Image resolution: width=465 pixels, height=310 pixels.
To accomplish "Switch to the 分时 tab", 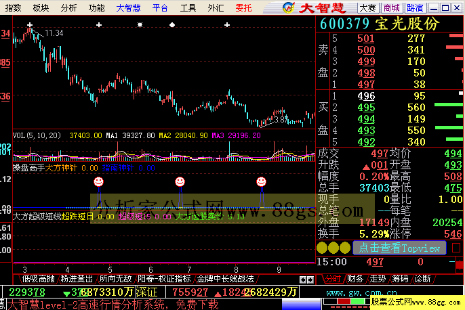I will (333, 279).
